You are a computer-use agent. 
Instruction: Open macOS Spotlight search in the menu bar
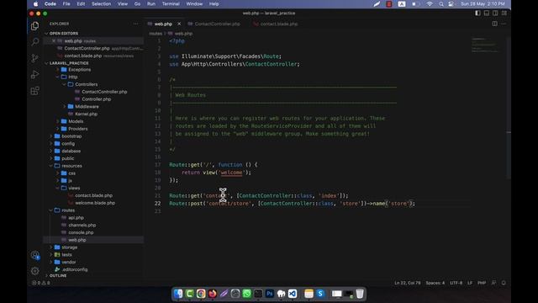[440, 4]
